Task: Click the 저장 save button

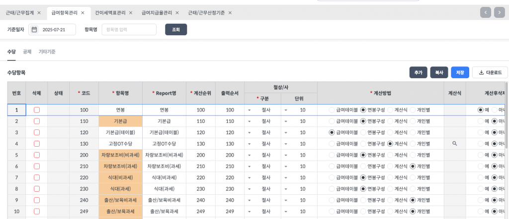Action: [460, 73]
